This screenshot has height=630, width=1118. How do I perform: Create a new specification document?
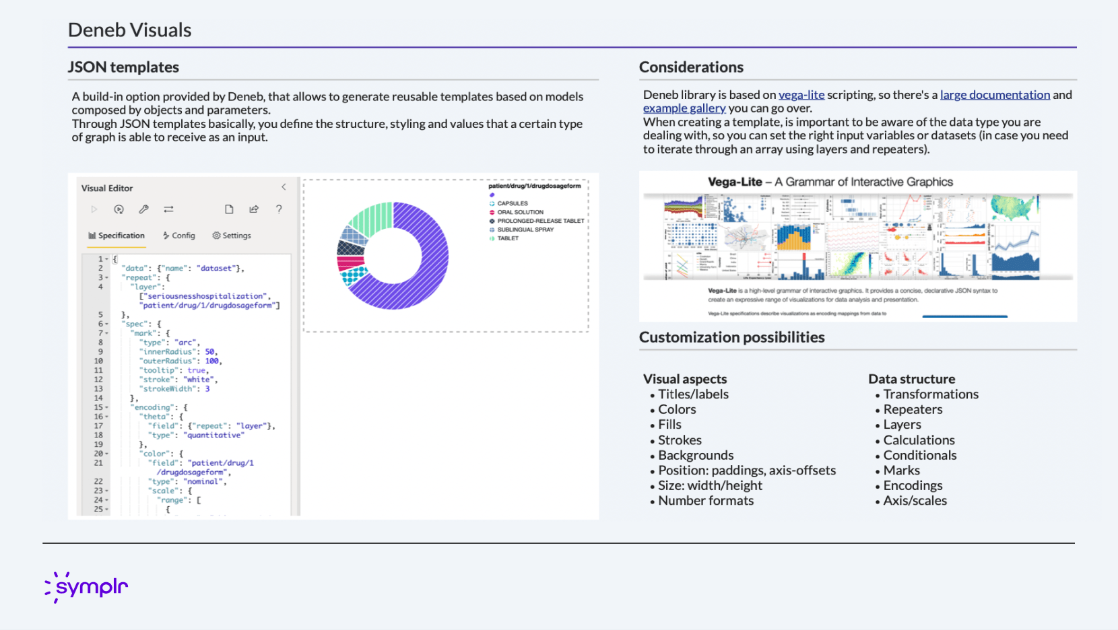coord(228,209)
